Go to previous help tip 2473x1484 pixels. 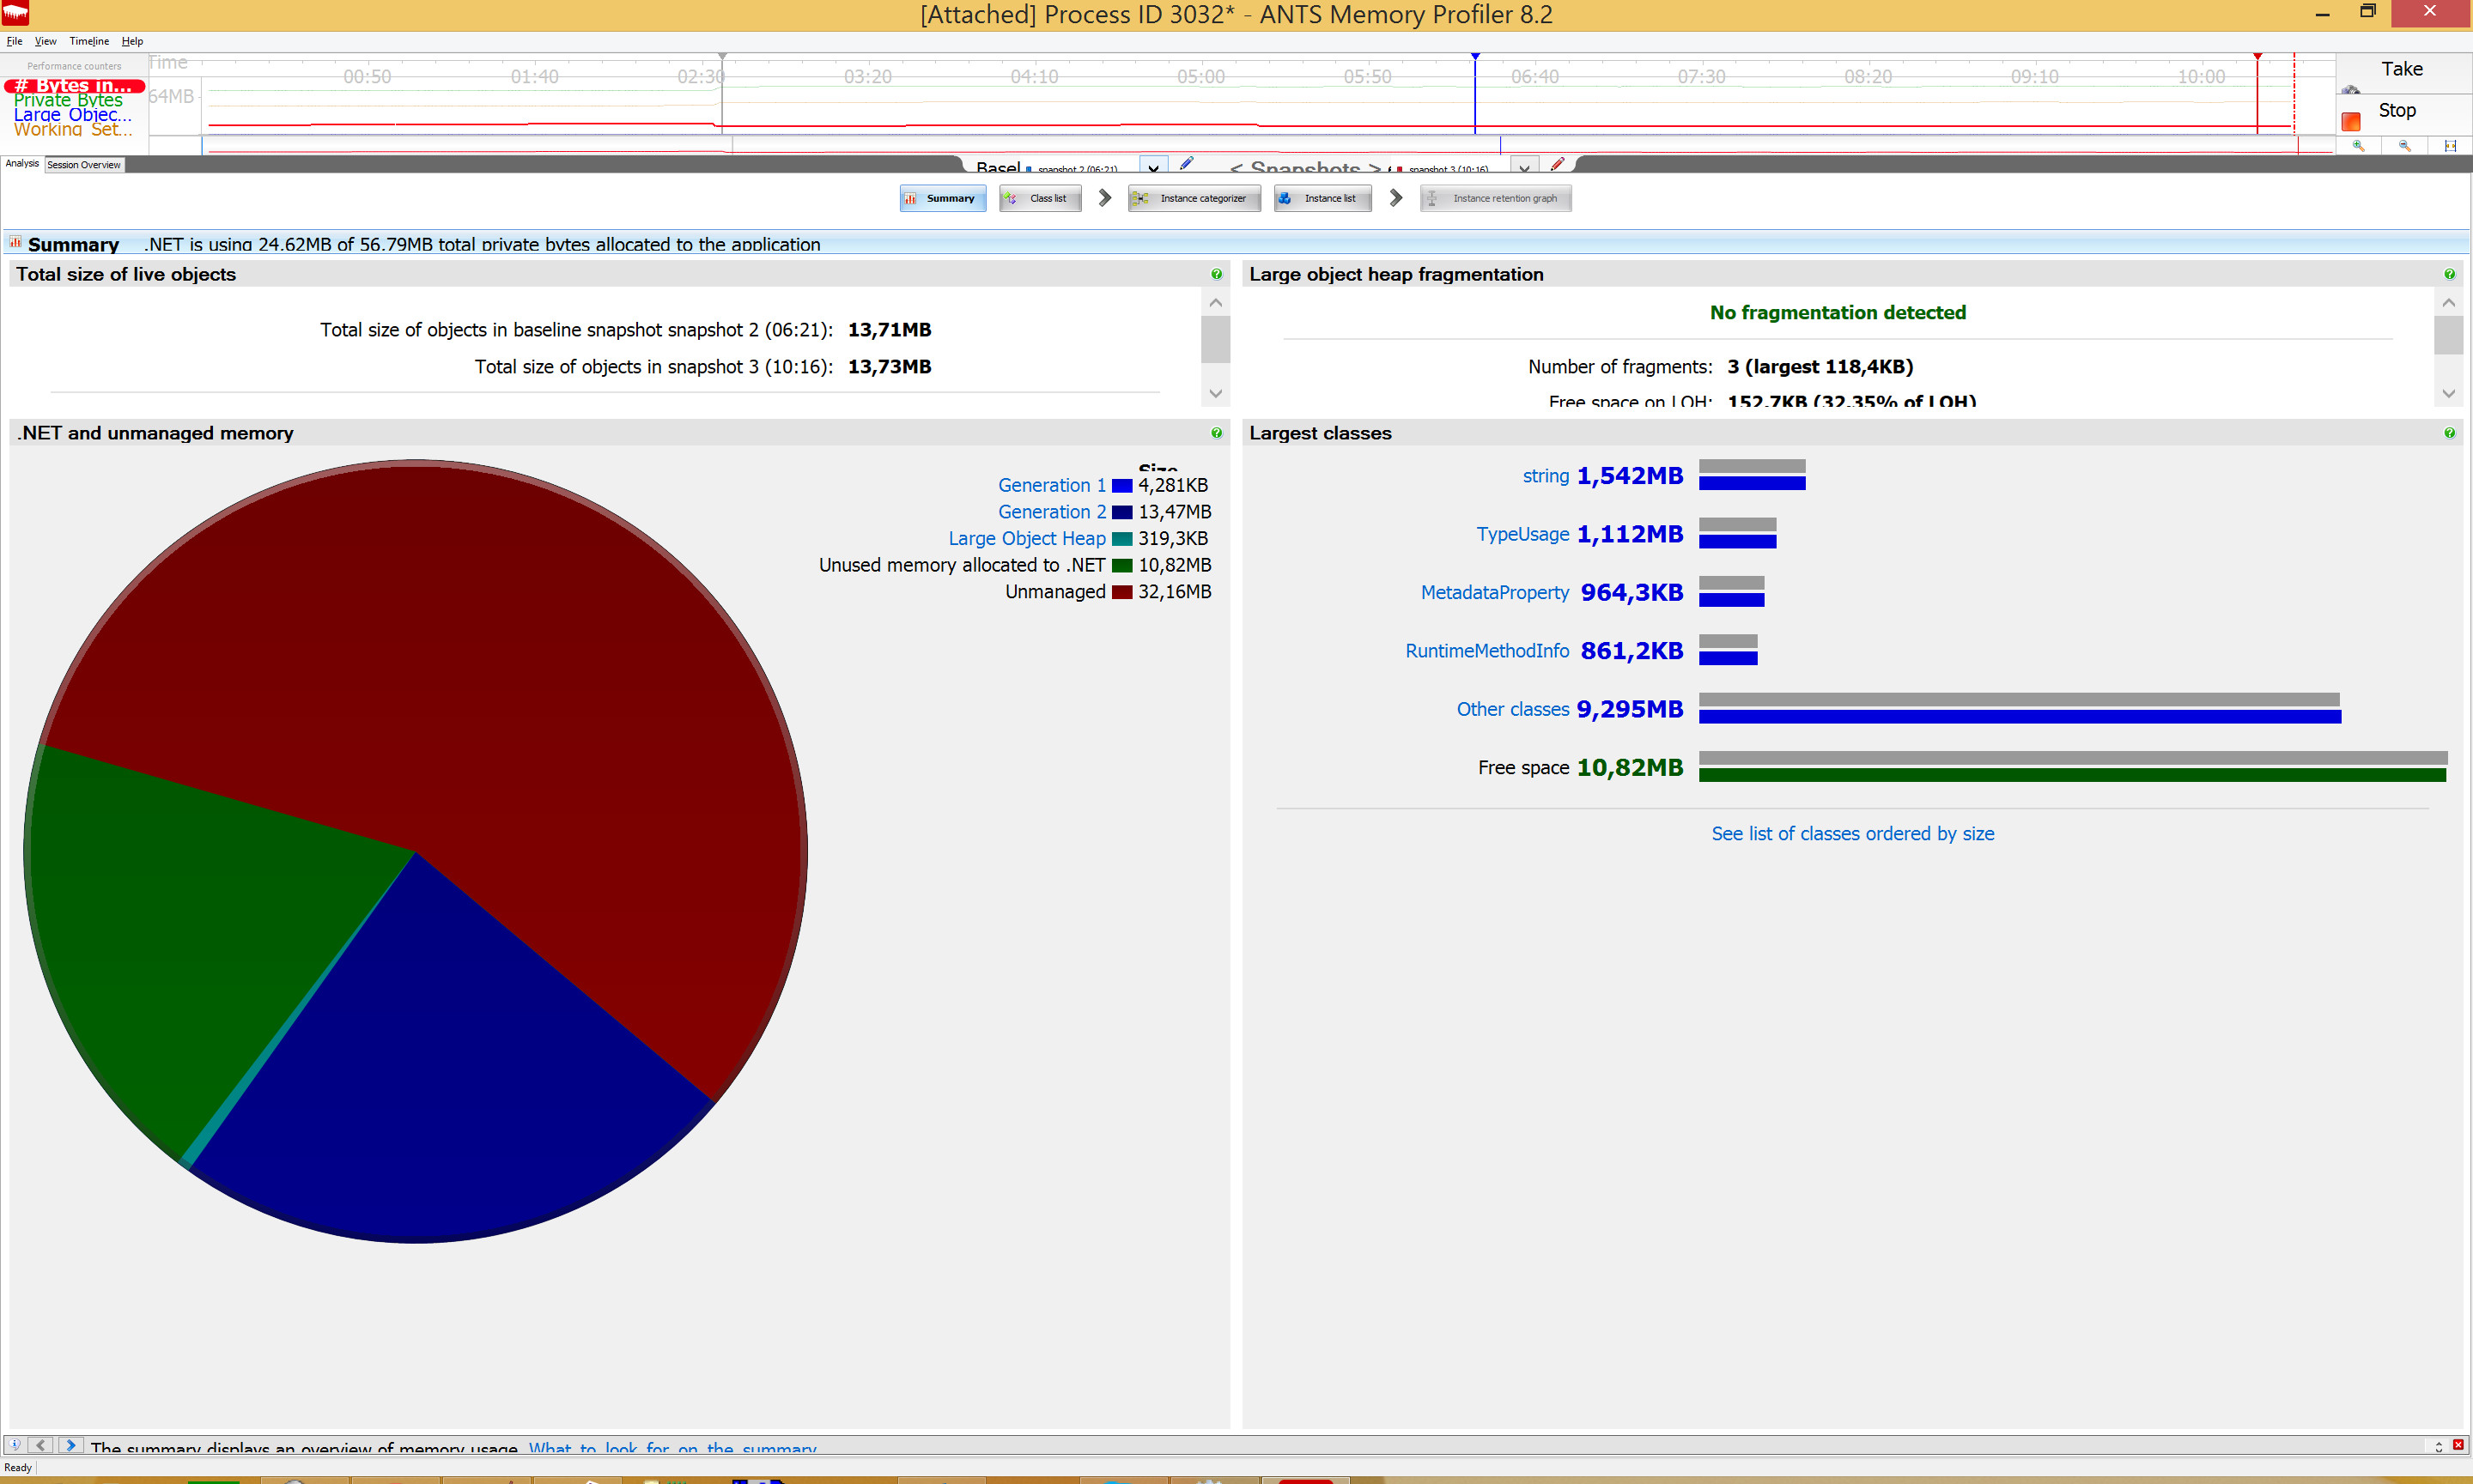pyautogui.click(x=41, y=1445)
